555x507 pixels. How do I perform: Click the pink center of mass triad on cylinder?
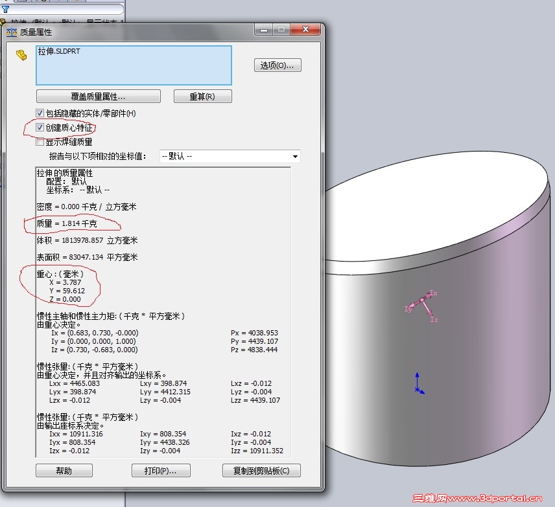[422, 300]
